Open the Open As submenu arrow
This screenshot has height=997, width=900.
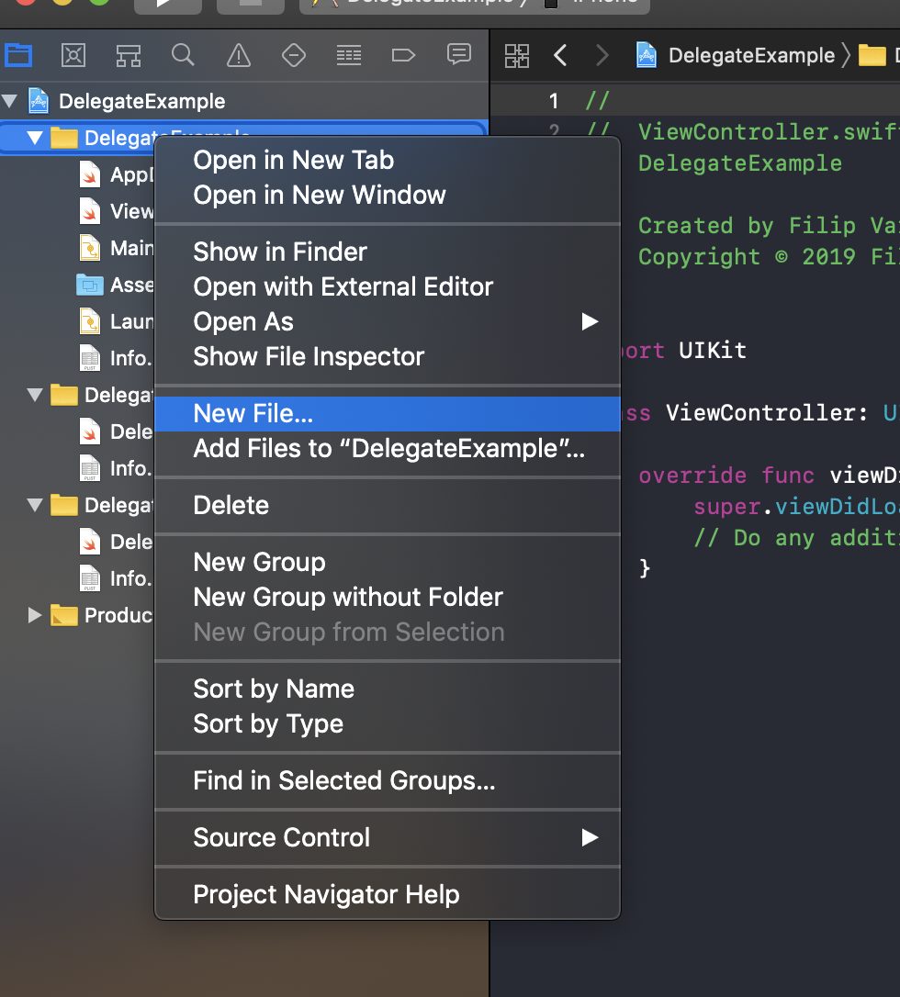click(590, 321)
